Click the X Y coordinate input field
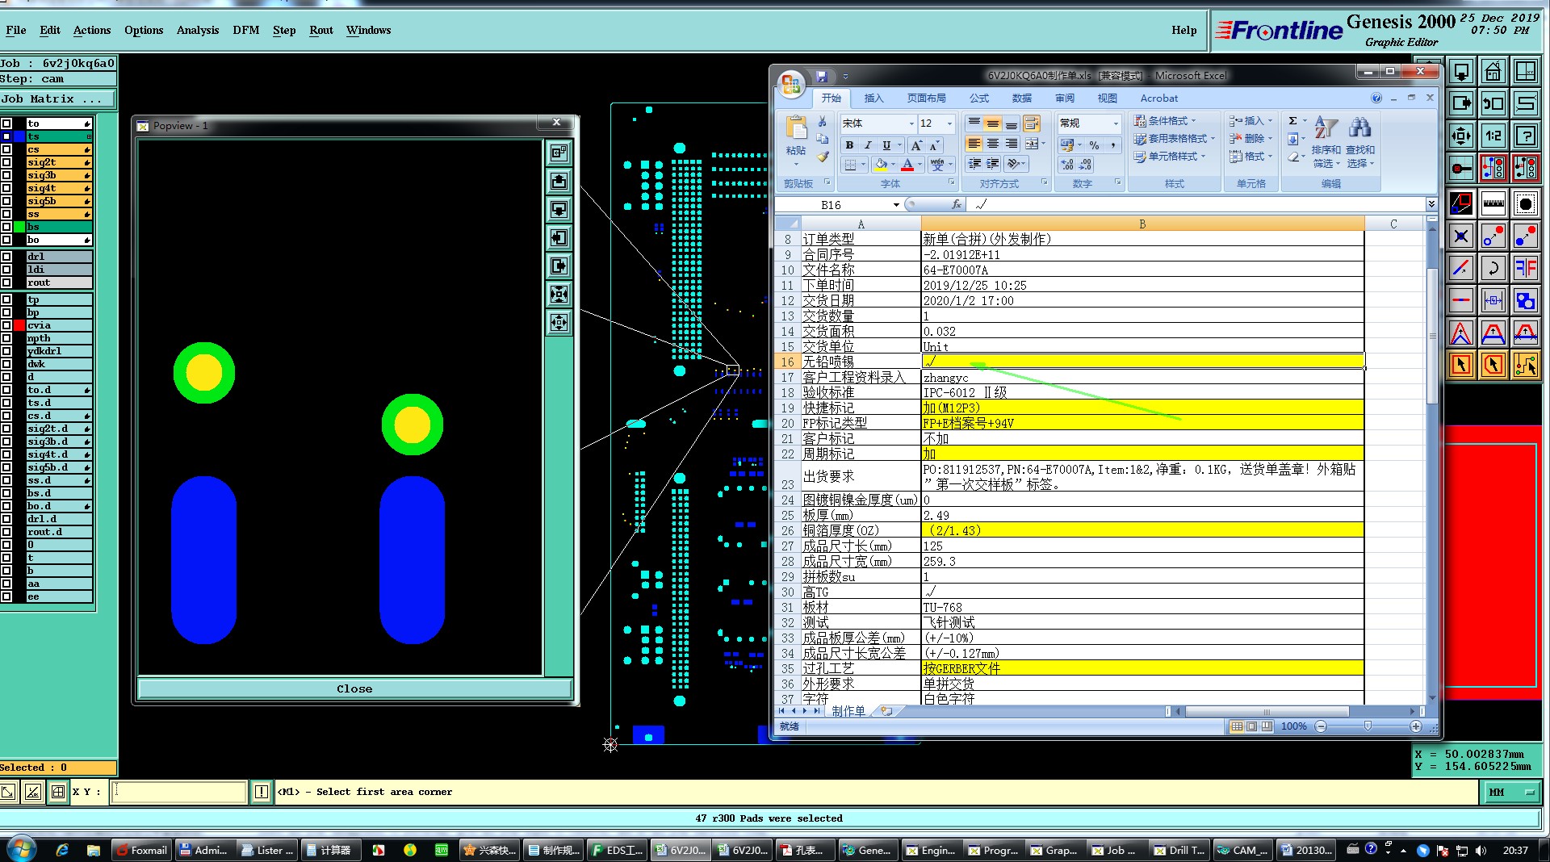 click(178, 792)
